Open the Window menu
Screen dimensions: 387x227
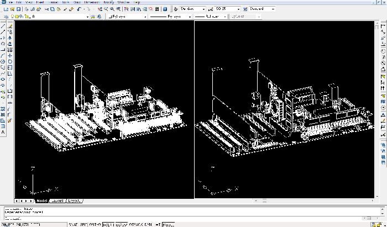pyautogui.click(x=123, y=2)
